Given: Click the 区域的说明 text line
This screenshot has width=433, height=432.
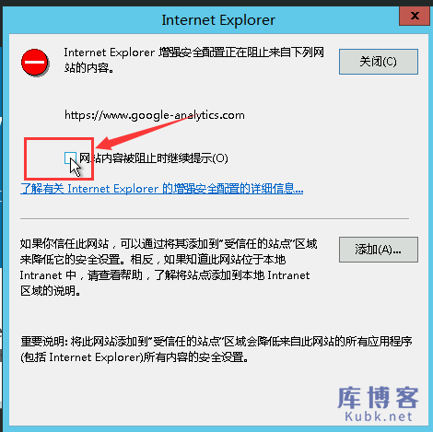Looking at the screenshot, I should pyautogui.click(x=51, y=290).
